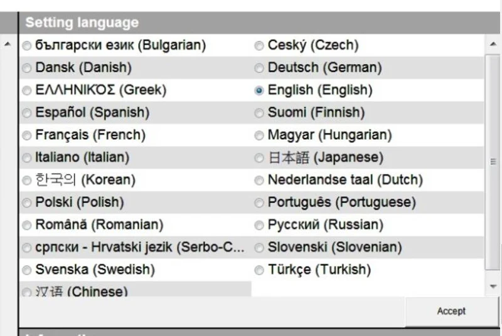The image size is (502, 336).
Task: Select Svenska (Swedish) language
Action: 27,270
